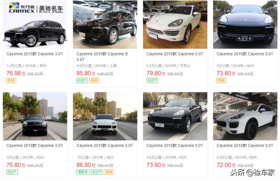Open the white Cayenne photo priced 79.80万
The height and width of the screenshot is (181, 280).
[175, 24]
